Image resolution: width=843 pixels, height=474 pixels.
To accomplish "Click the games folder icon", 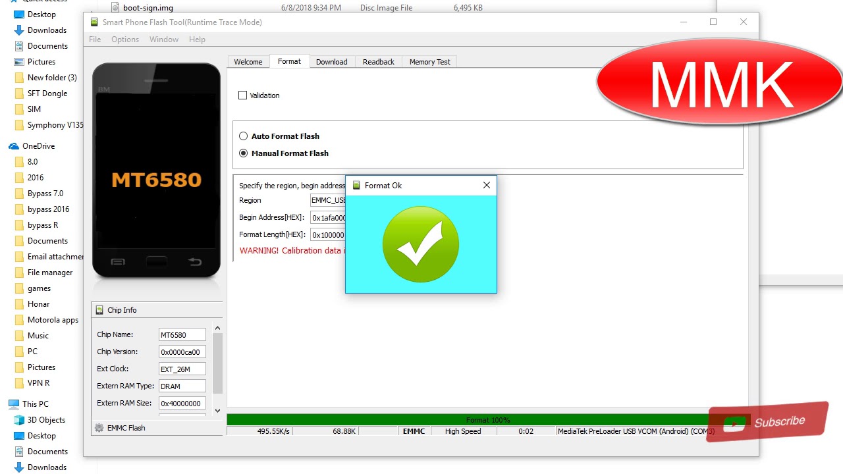I will tap(19, 288).
